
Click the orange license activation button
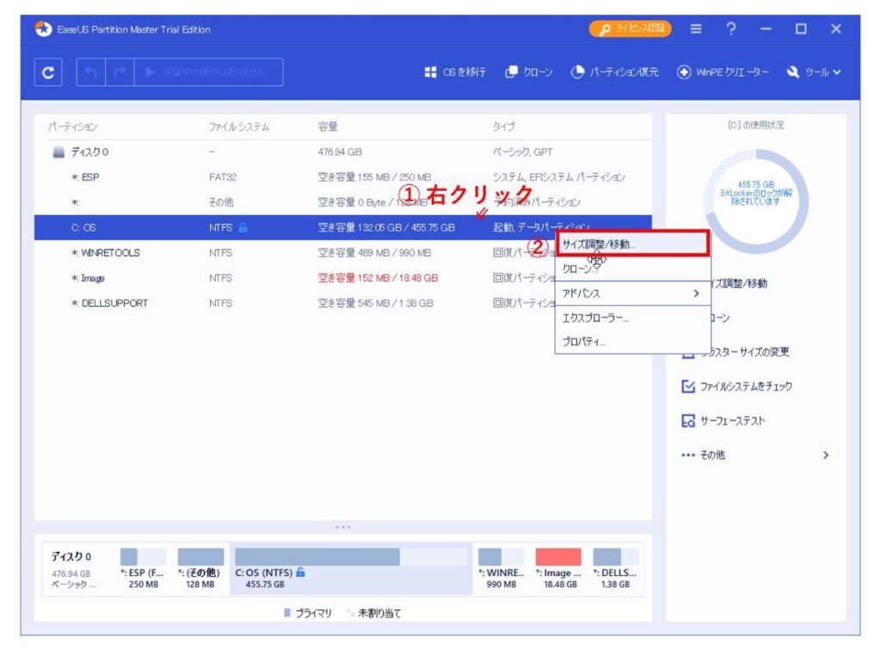tap(630, 28)
